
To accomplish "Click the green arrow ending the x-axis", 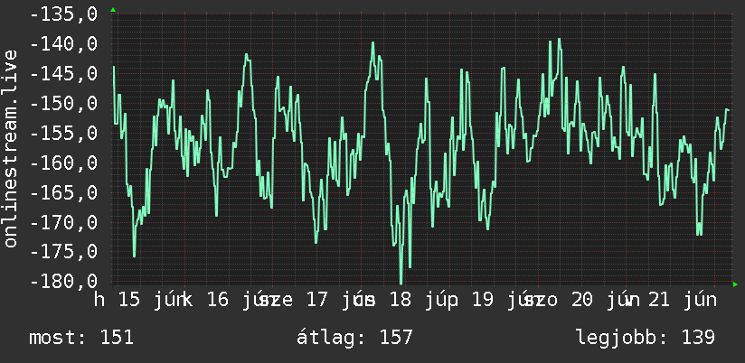I will pos(735,284).
